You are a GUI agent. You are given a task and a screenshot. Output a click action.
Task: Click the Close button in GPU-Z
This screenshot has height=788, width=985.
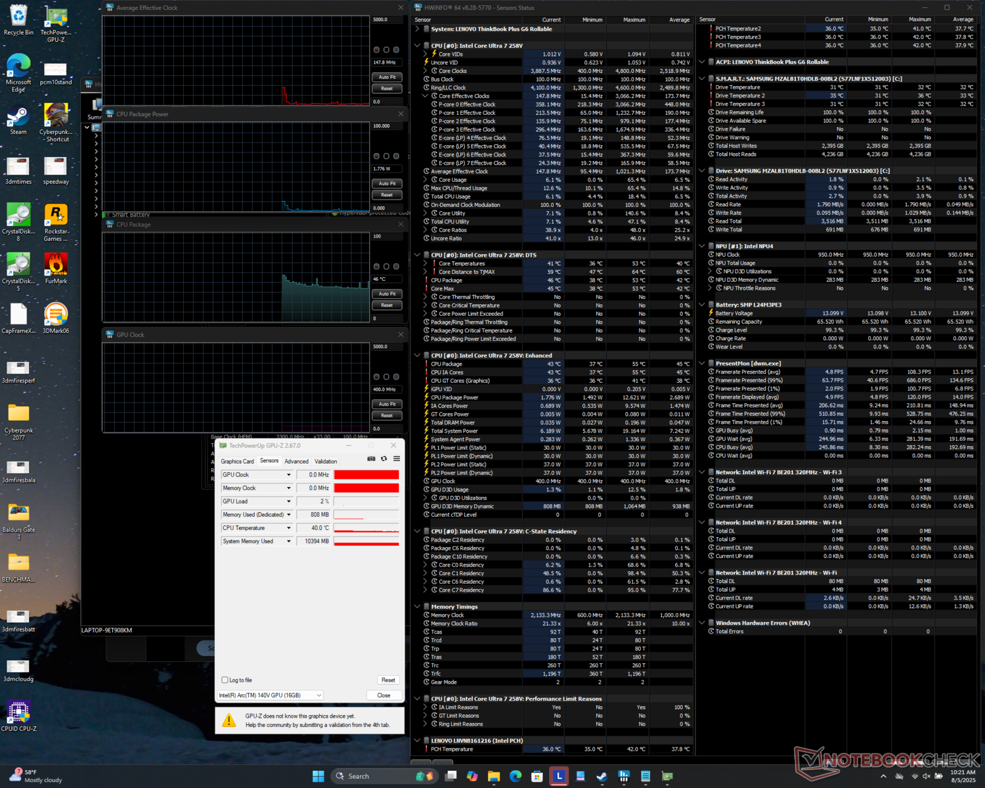coord(383,695)
